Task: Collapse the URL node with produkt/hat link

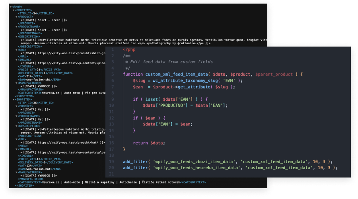Action: 16,139
